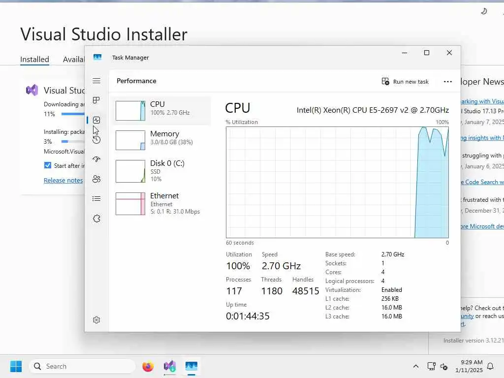This screenshot has width=504, height=378.
Task: Click the Handles count 48515
Action: [x=306, y=291]
